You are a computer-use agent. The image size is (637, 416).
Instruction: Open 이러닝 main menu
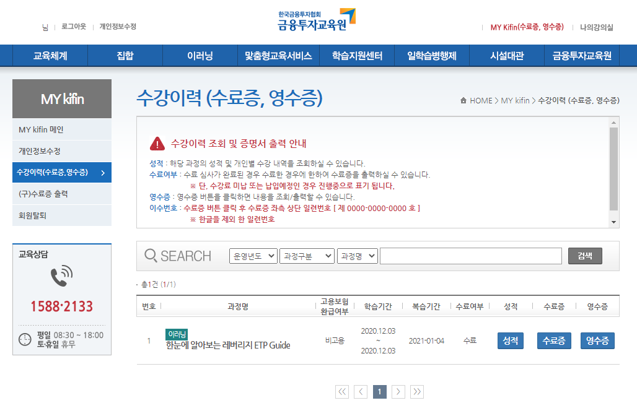coord(200,56)
